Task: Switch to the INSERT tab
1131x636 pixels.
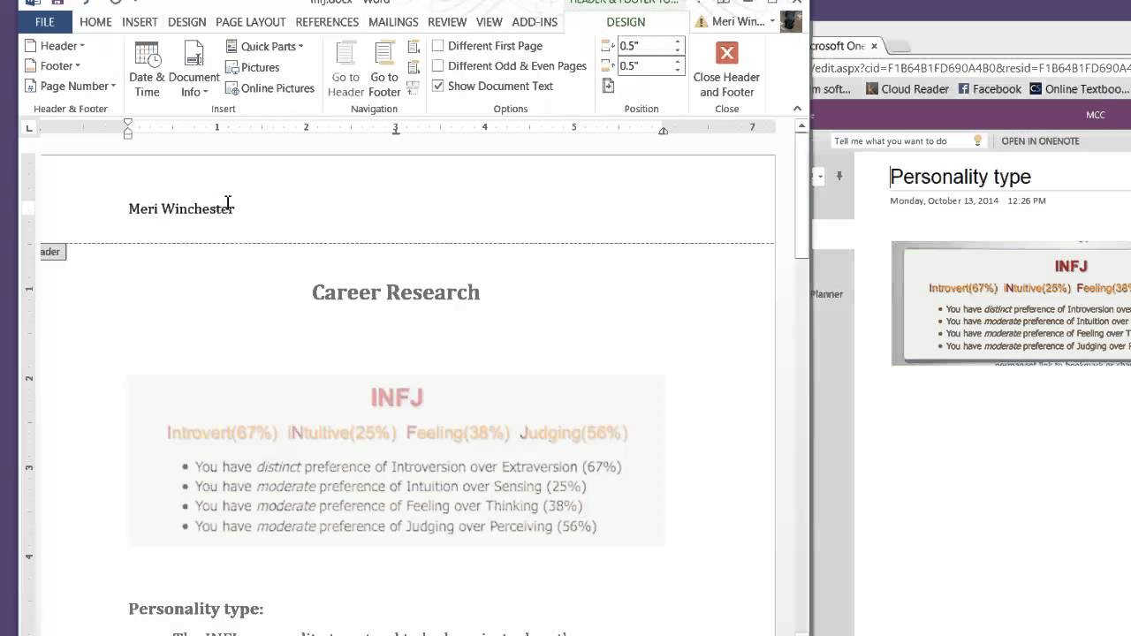Action: 140,22
